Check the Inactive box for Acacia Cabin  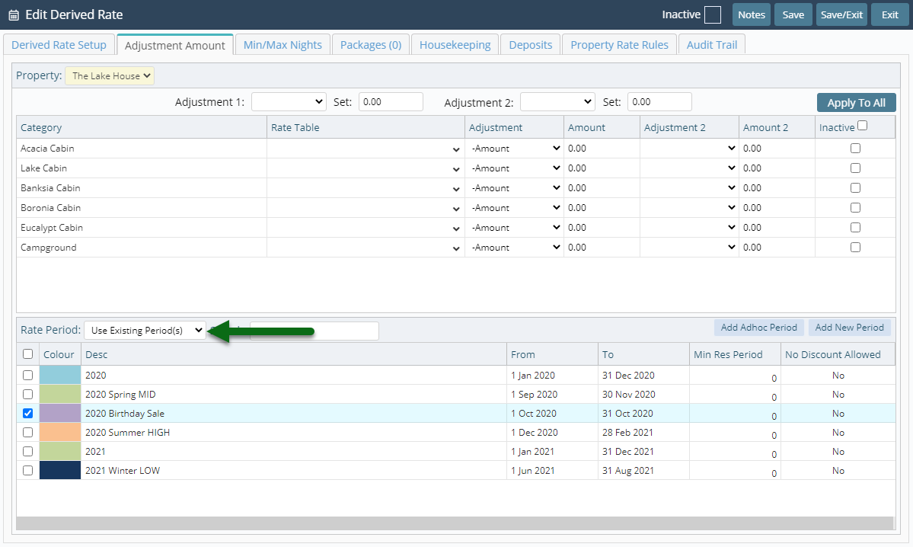pos(855,149)
